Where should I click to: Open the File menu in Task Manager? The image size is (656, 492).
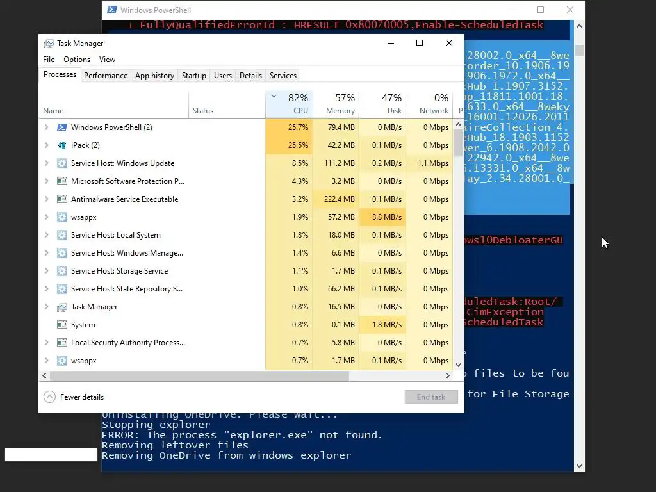point(49,60)
